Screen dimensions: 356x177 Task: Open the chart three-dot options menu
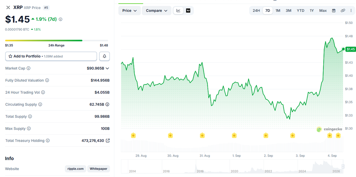pos(351,11)
